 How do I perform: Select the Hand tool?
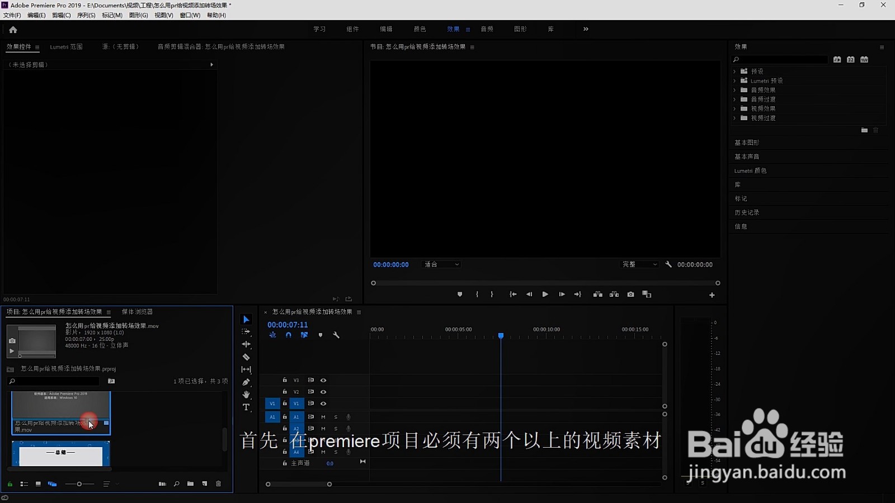click(x=246, y=395)
